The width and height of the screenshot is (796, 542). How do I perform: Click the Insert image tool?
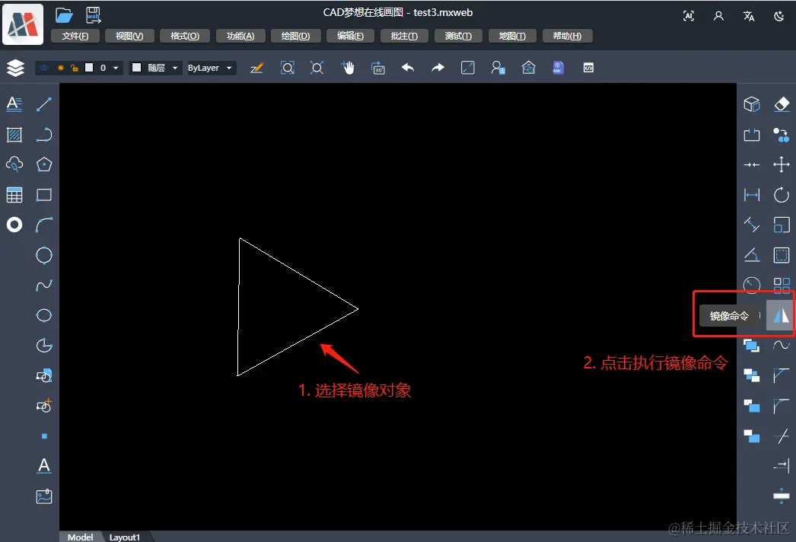coord(44,496)
